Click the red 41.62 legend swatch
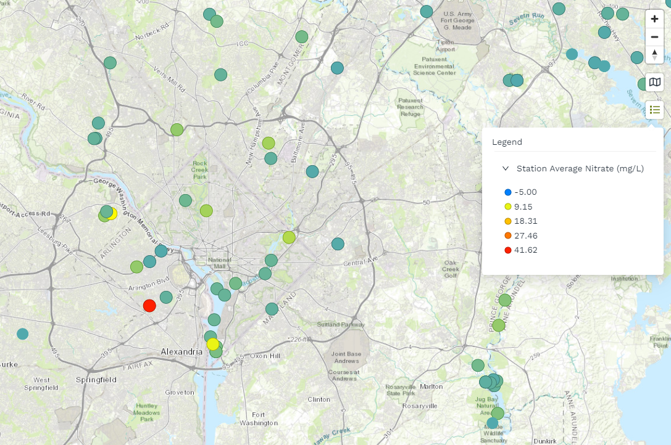This screenshot has height=445, width=671. (x=508, y=250)
